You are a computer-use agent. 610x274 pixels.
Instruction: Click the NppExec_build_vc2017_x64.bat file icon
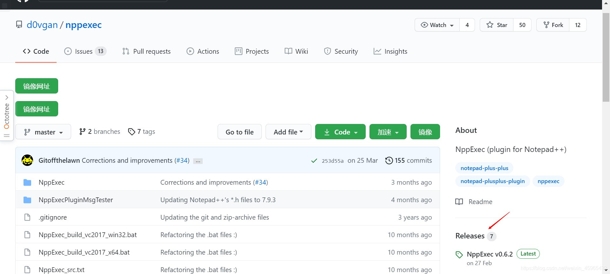[x=27, y=252]
